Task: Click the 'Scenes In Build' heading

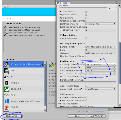Action: (x=13, y=23)
